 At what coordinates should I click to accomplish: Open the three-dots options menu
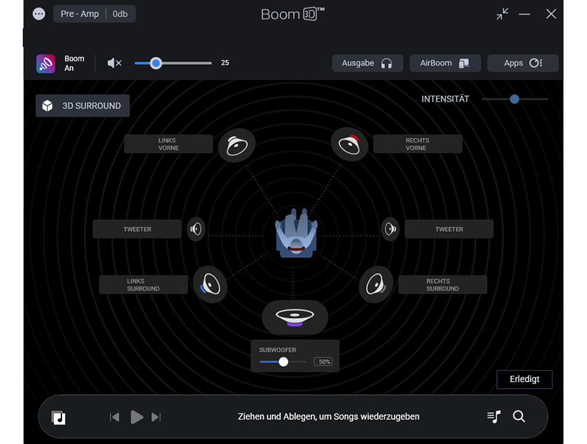pos(39,14)
